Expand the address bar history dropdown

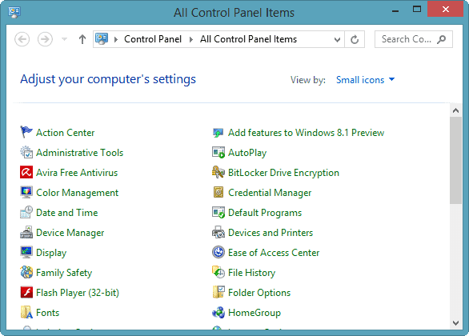click(x=337, y=39)
